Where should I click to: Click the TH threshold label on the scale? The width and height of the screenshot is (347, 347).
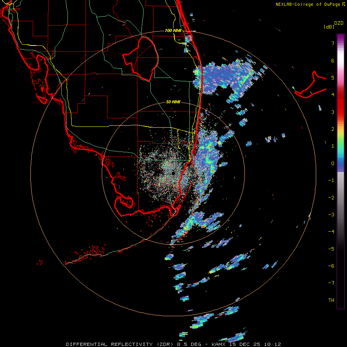331,300
